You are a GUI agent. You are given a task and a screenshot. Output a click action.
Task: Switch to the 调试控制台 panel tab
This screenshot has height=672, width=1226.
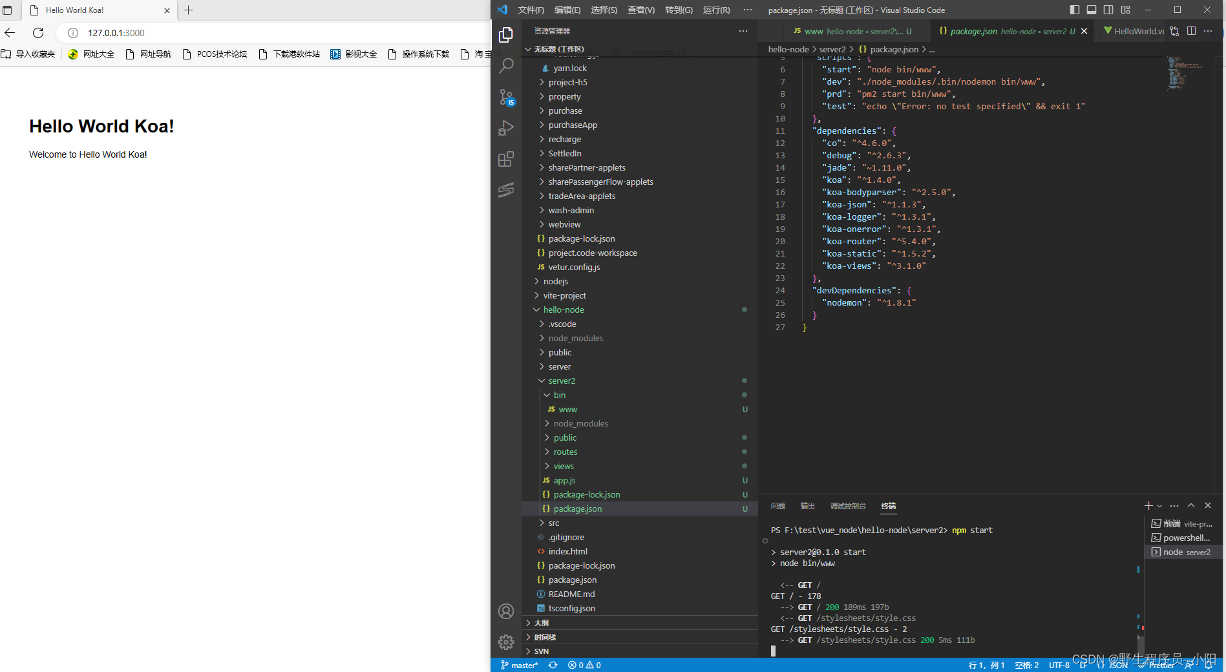[x=848, y=506]
